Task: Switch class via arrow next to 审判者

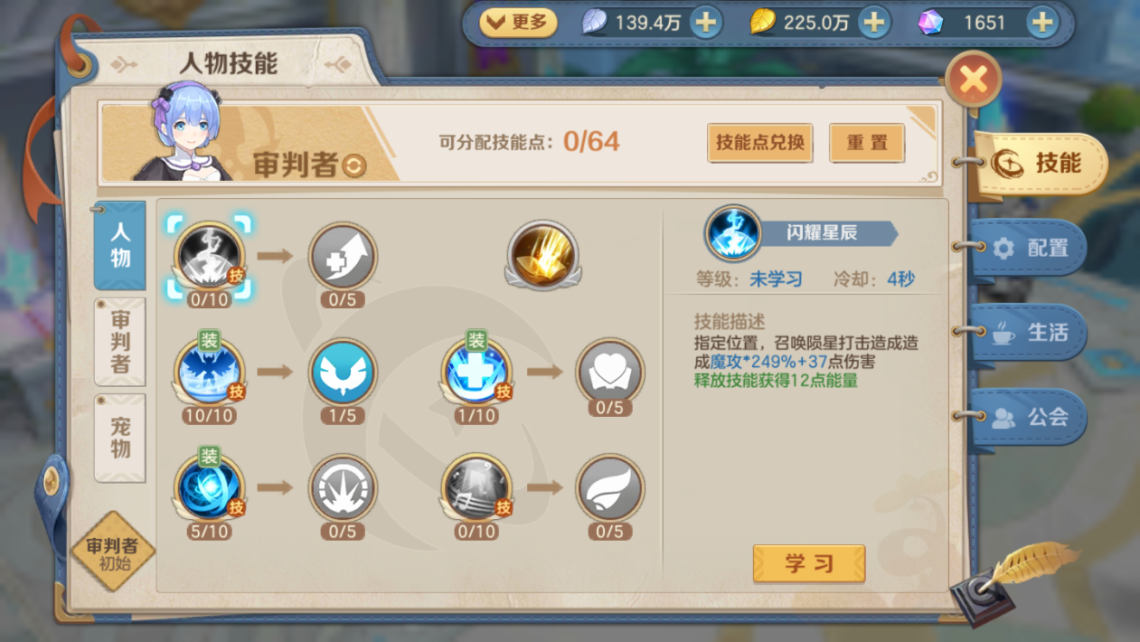Action: (355, 165)
